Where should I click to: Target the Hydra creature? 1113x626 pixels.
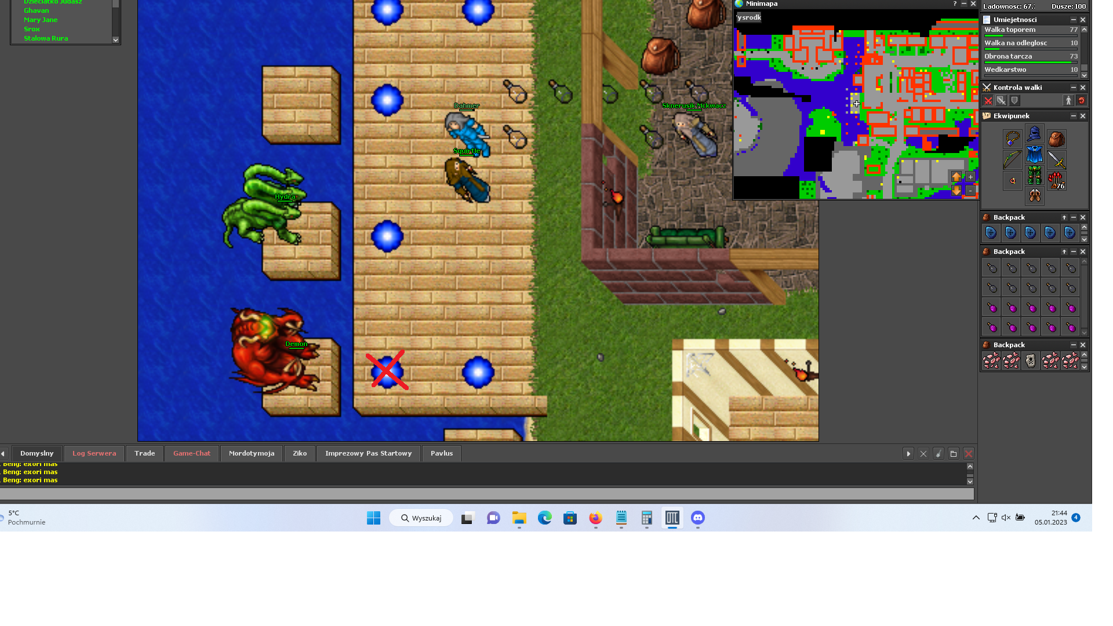[x=265, y=206]
